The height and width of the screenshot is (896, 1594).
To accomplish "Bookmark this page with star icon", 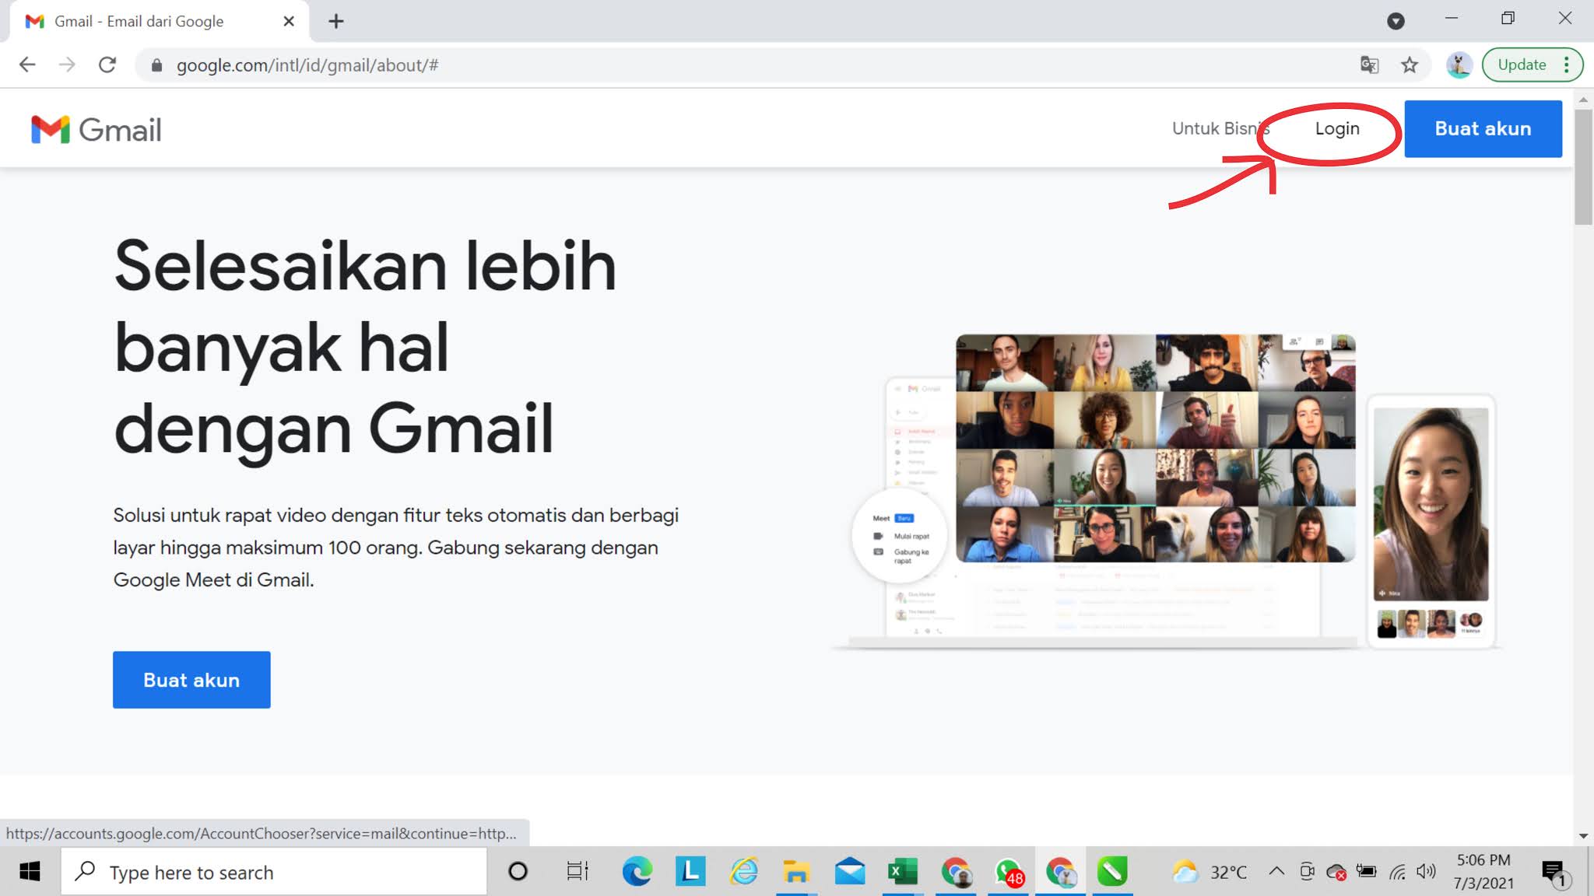I will click(x=1410, y=65).
